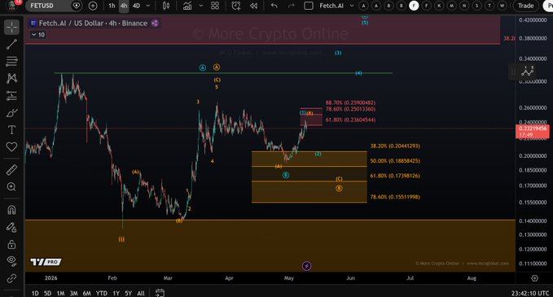Screen dimensions: 553x297
Task: Start bar replay with rewind icon
Action: (253, 6)
